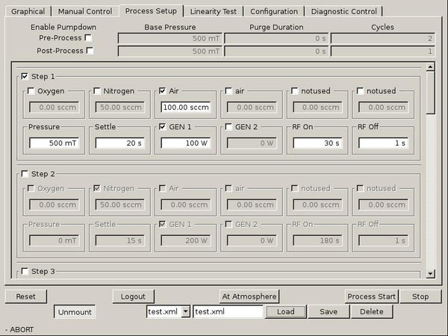The width and height of the screenshot is (448, 336).
Task: Toggle GEN 2 checkbox in Step 1
Action: [228, 127]
